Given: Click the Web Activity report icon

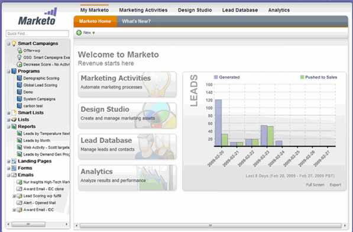Looking at the screenshot, I should click(x=20, y=147).
